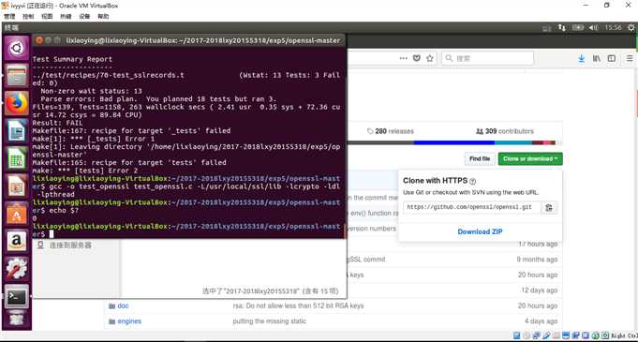This screenshot has width=638, height=342.
Task: Save page to Pocket in Firefox
Action: pos(417,58)
